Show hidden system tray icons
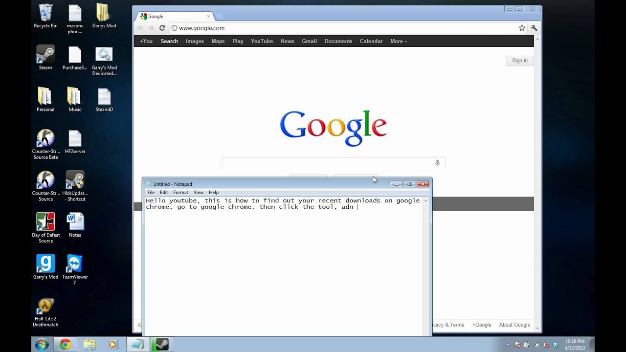The width and height of the screenshot is (626, 352). (508, 345)
